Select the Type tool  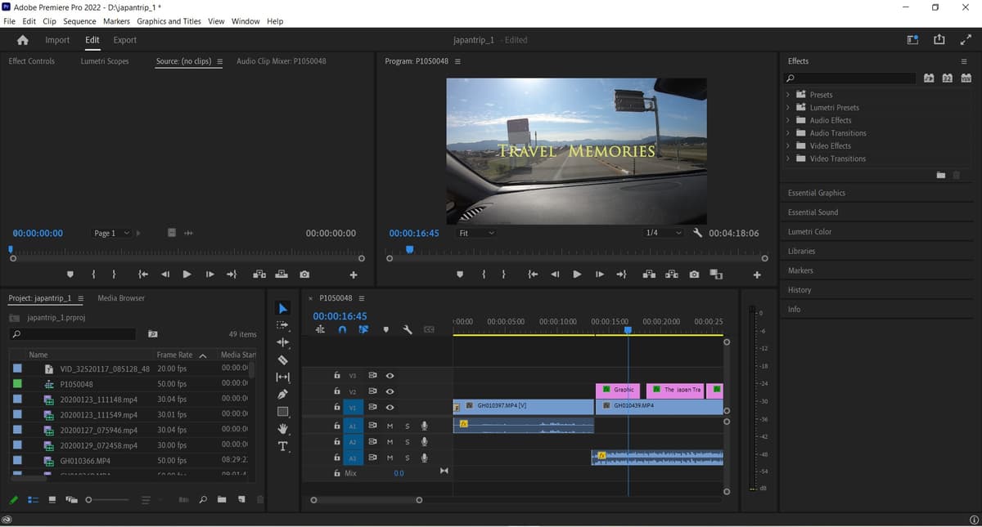pos(283,446)
